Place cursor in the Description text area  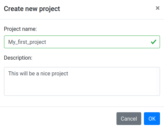[x=82, y=81]
